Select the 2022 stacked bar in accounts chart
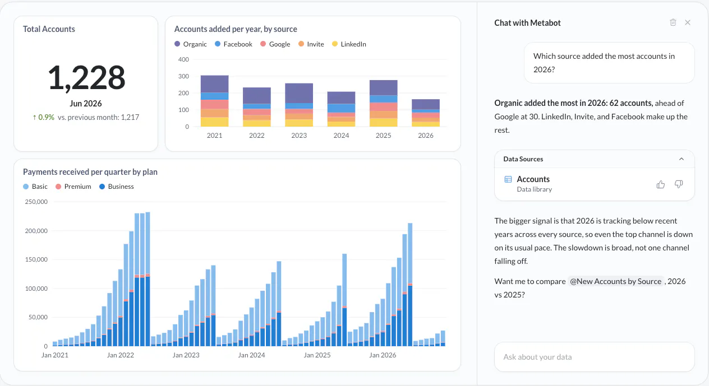 pos(257,107)
